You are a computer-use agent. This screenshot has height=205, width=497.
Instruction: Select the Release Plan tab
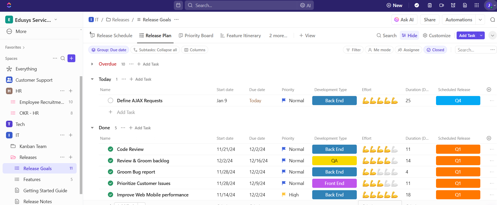[155, 35]
